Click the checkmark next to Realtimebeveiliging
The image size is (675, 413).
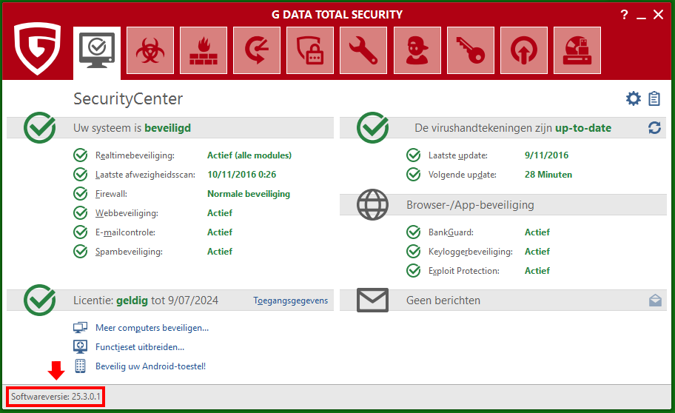(x=81, y=155)
